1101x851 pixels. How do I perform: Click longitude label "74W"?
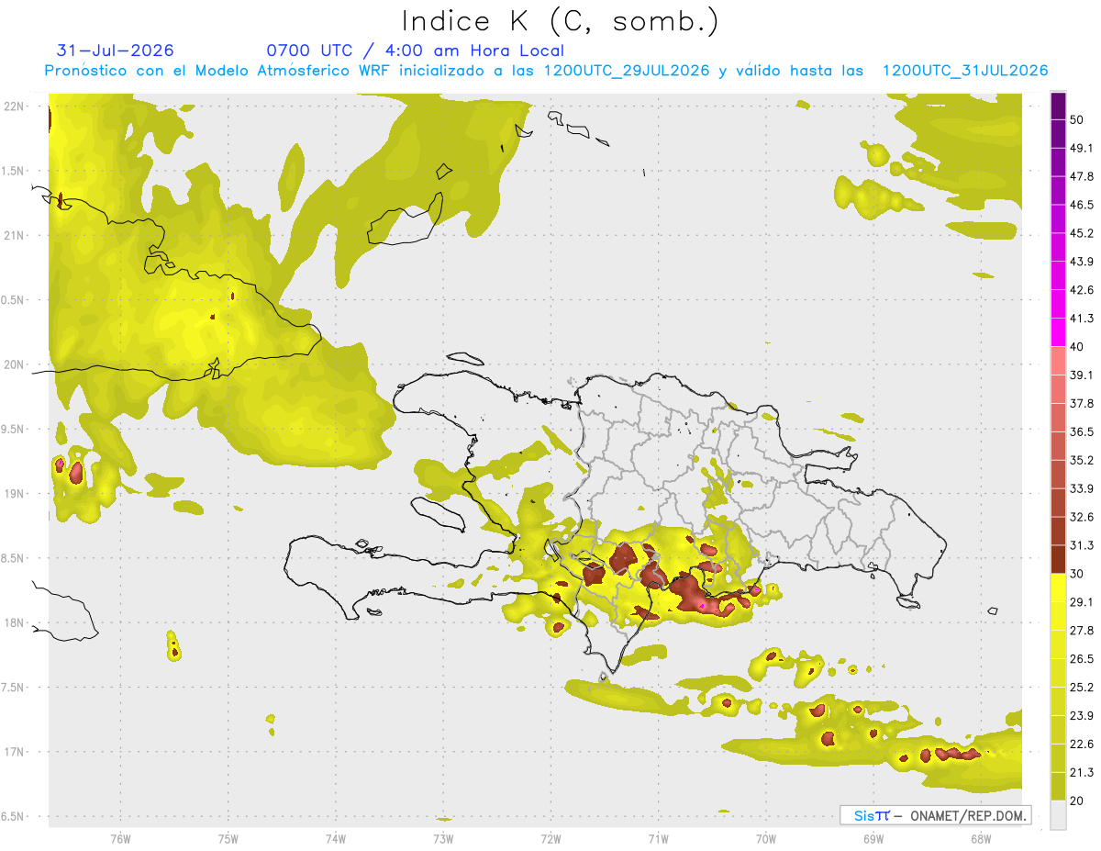click(x=336, y=838)
